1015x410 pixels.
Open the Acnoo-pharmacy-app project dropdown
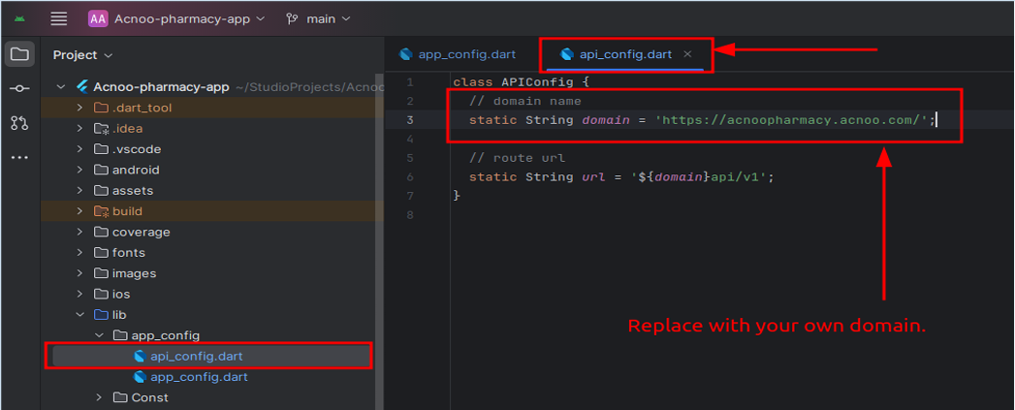[x=184, y=18]
